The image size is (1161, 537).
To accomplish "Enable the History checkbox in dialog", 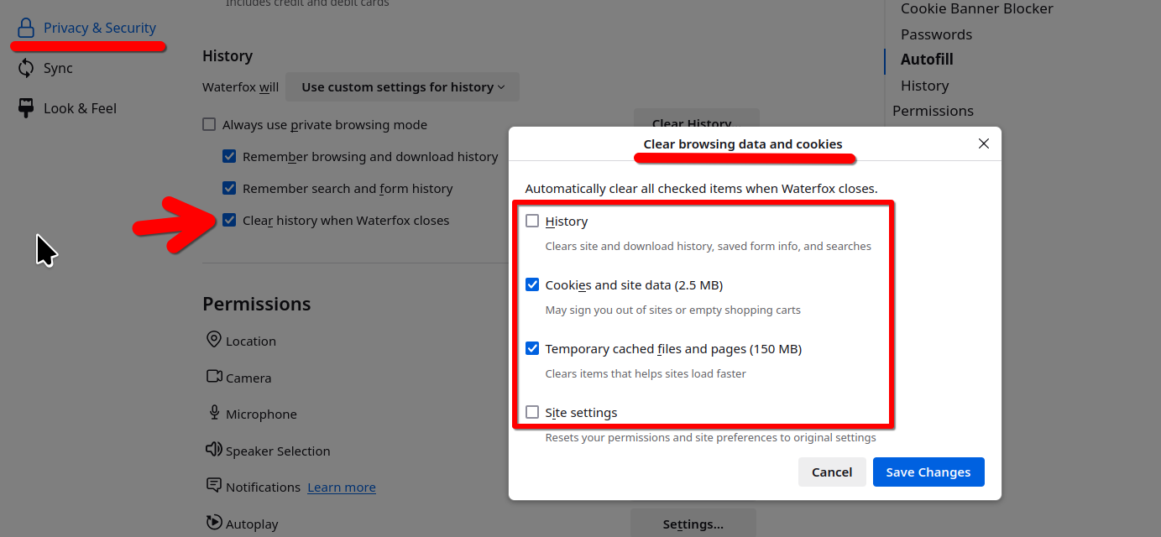I will (532, 222).
